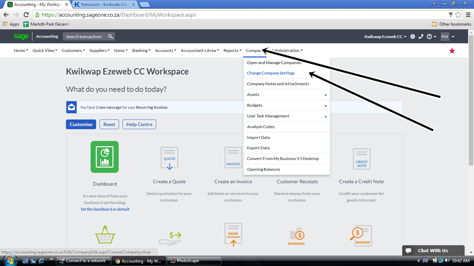Click the Help Centre button
The width and height of the screenshot is (474, 266).
(139, 124)
